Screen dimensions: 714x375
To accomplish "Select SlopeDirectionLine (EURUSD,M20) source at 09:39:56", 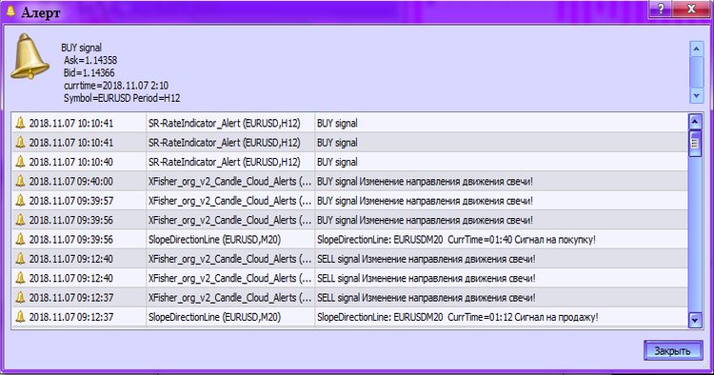I will [214, 240].
